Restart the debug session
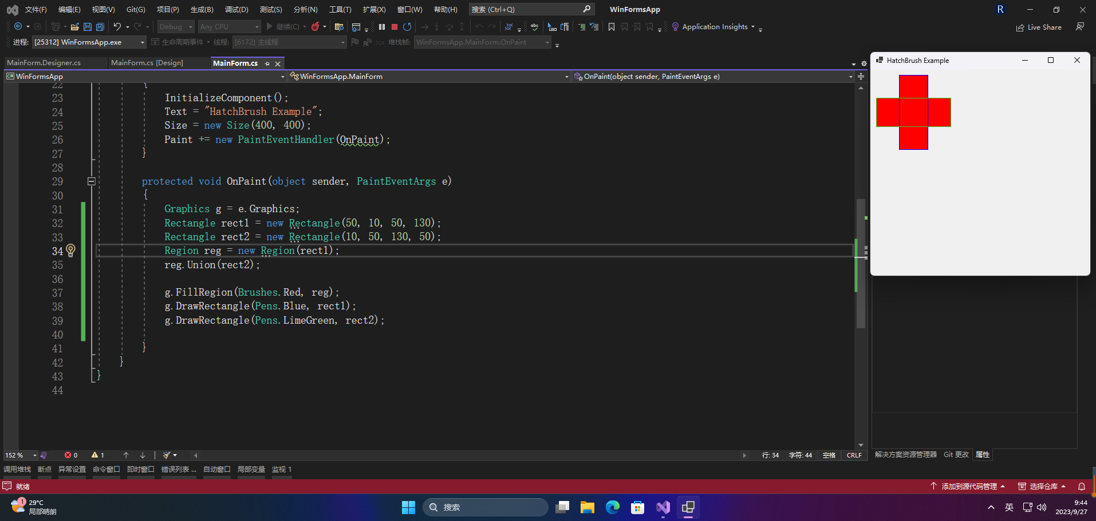 [407, 26]
